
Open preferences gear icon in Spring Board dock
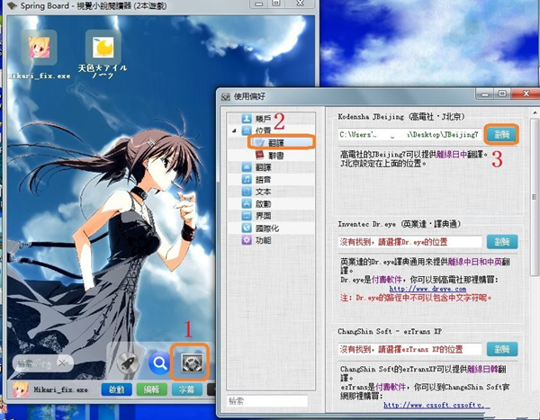(x=193, y=362)
